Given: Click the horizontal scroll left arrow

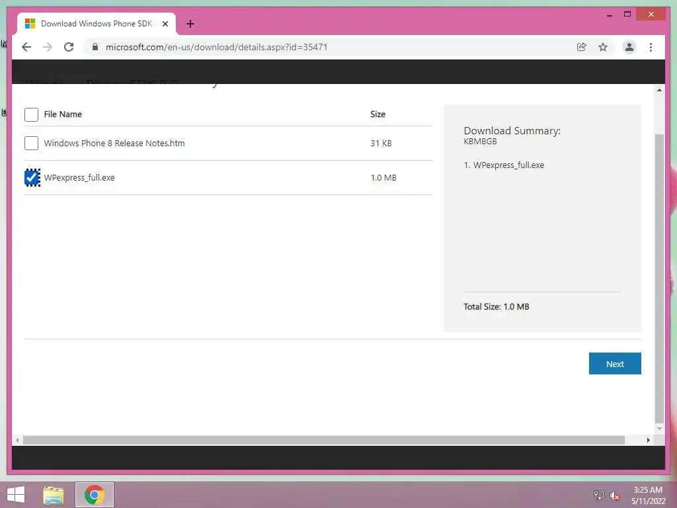Looking at the screenshot, I should (x=17, y=440).
